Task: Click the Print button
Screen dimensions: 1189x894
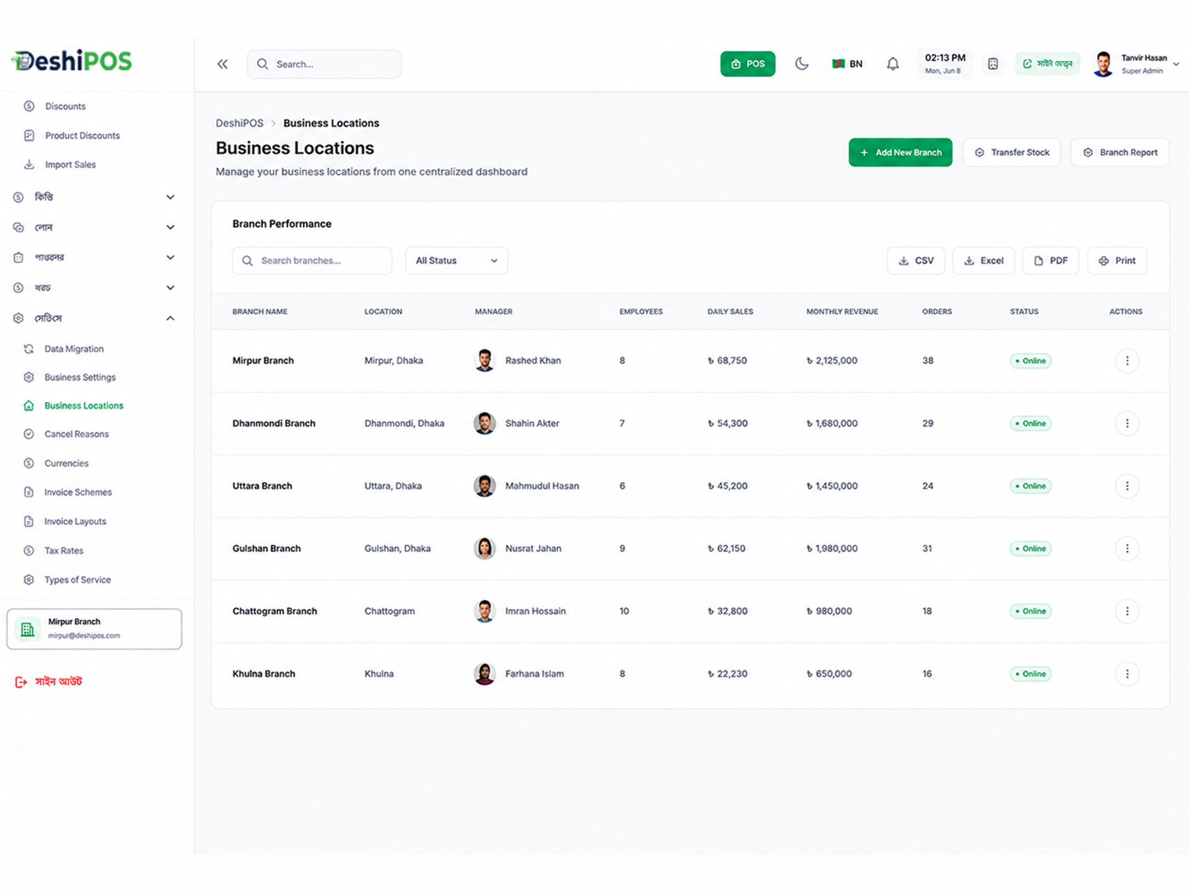Action: pyautogui.click(x=1117, y=261)
